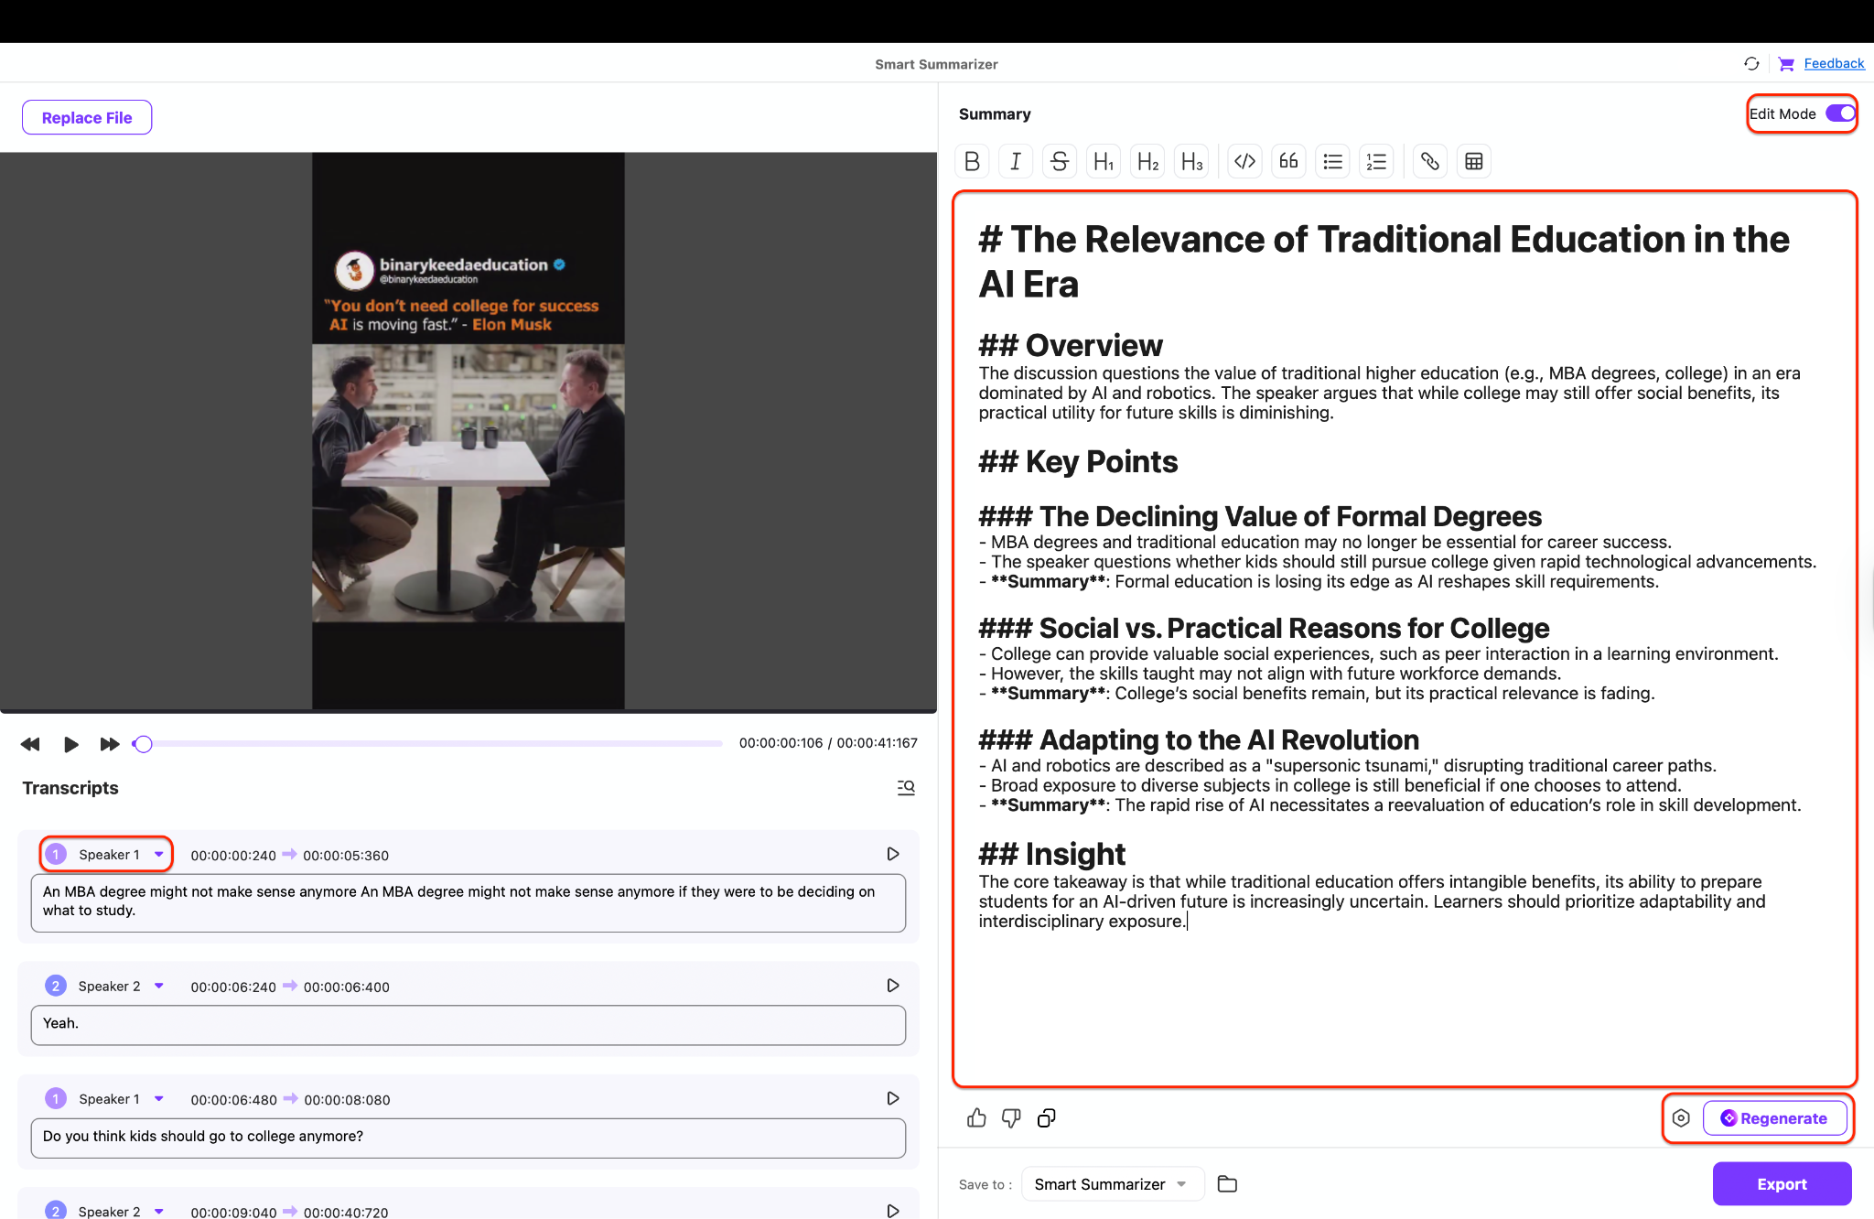Click the Regenerate button
Screen dimensions: 1874x1219
coord(1774,1117)
